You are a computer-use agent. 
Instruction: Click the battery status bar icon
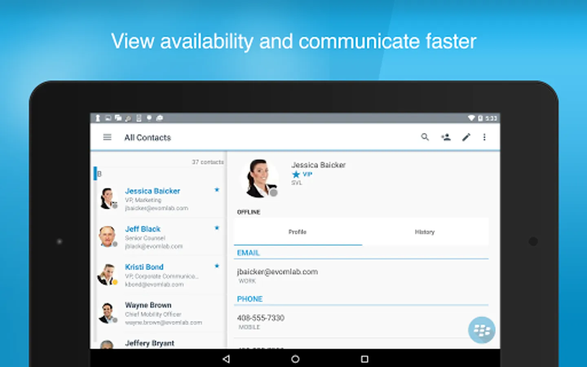[480, 118]
